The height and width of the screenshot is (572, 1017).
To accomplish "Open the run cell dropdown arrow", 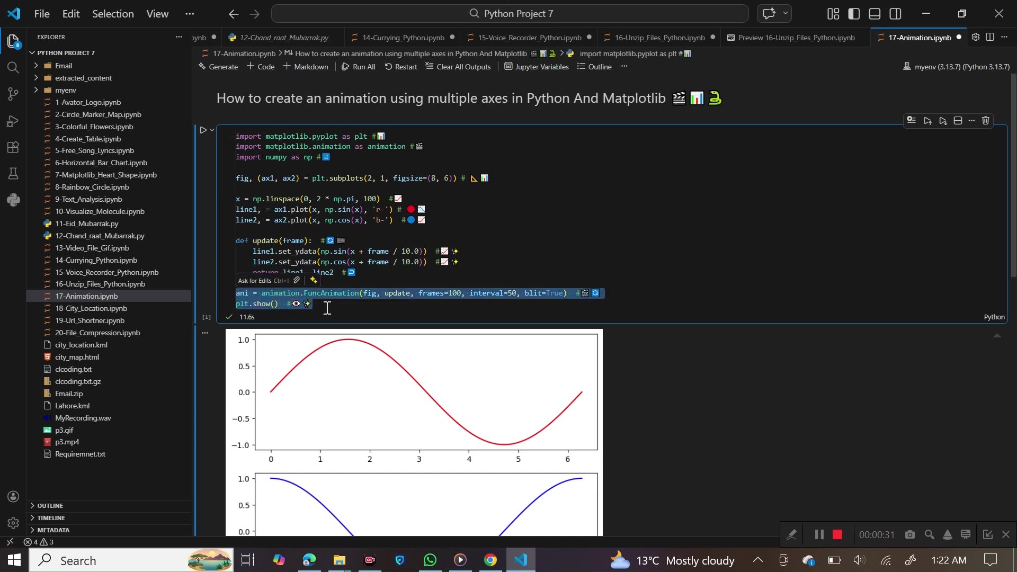I will [212, 130].
